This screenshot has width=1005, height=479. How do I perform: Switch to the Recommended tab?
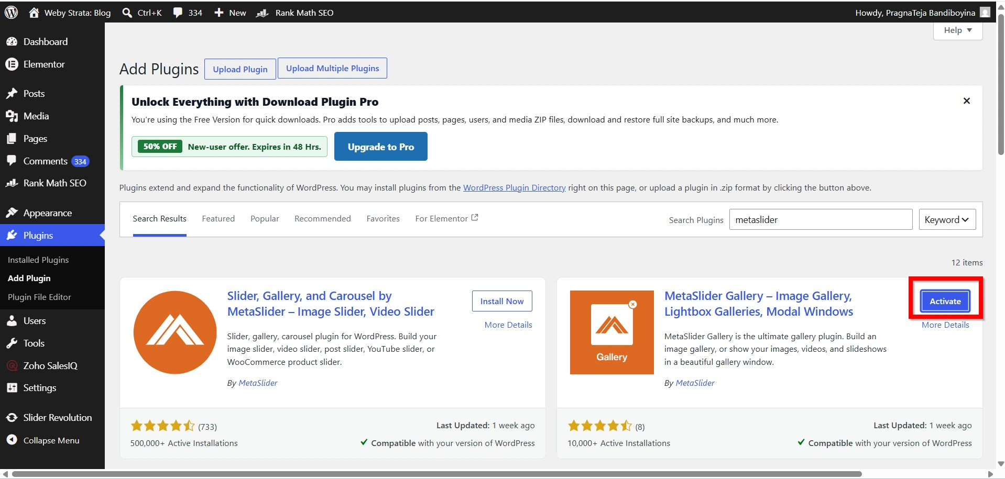tap(323, 219)
